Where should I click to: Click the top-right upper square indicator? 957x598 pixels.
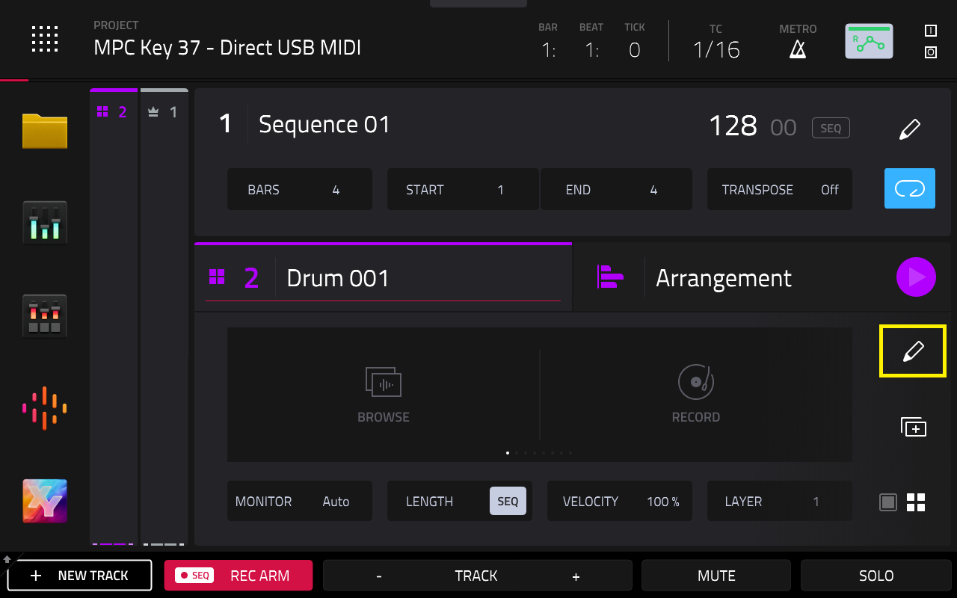point(931,31)
